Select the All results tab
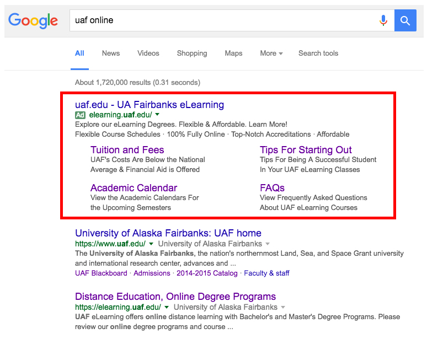This screenshot has height=339, width=427. pos(79,53)
